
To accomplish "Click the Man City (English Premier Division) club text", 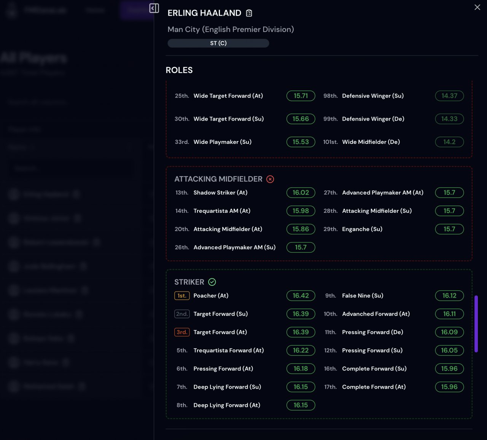I will (x=231, y=30).
